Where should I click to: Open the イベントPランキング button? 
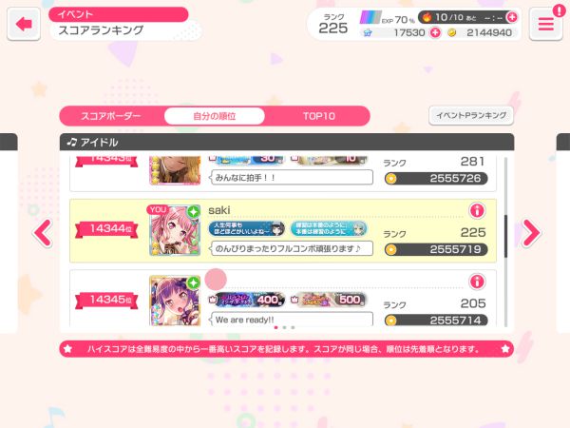[471, 116]
